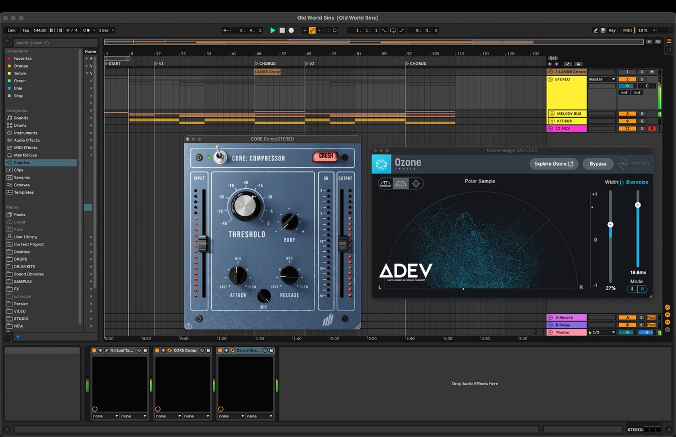Select the red Favorites collection

click(x=41, y=59)
